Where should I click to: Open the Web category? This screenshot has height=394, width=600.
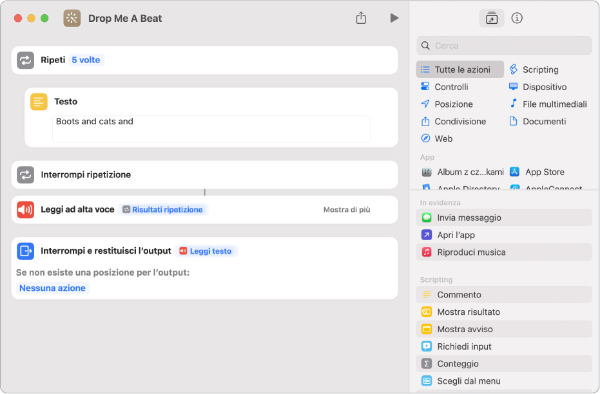tap(436, 138)
